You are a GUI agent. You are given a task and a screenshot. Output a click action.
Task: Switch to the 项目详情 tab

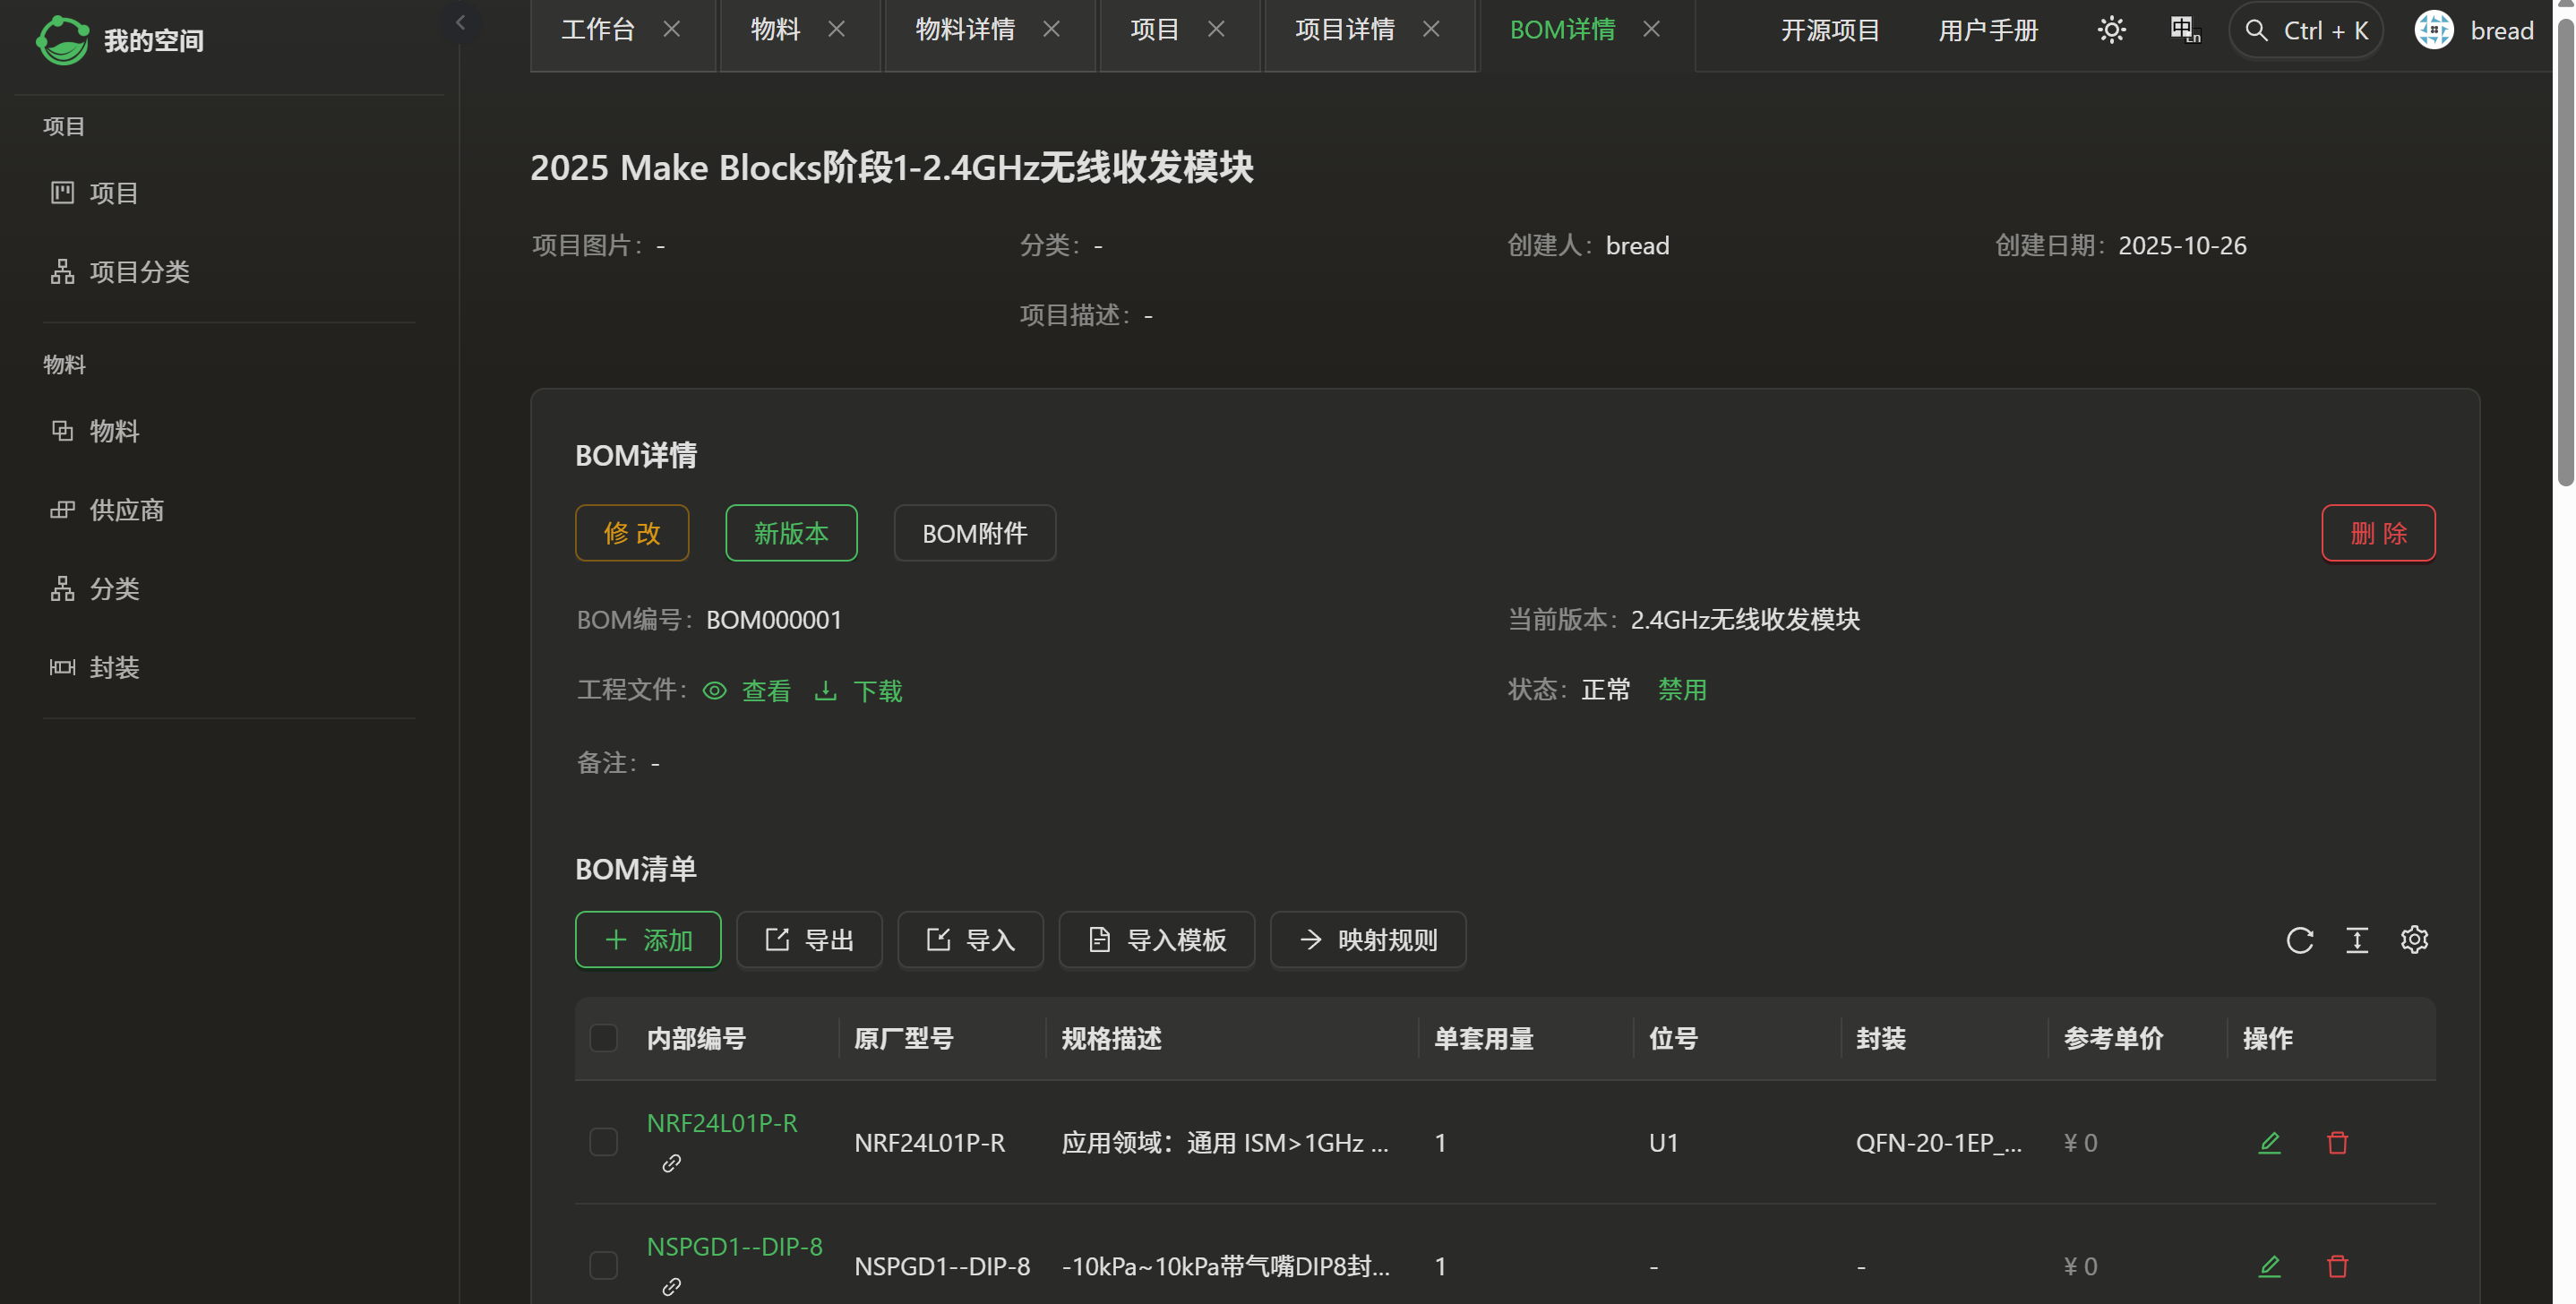pos(1344,30)
